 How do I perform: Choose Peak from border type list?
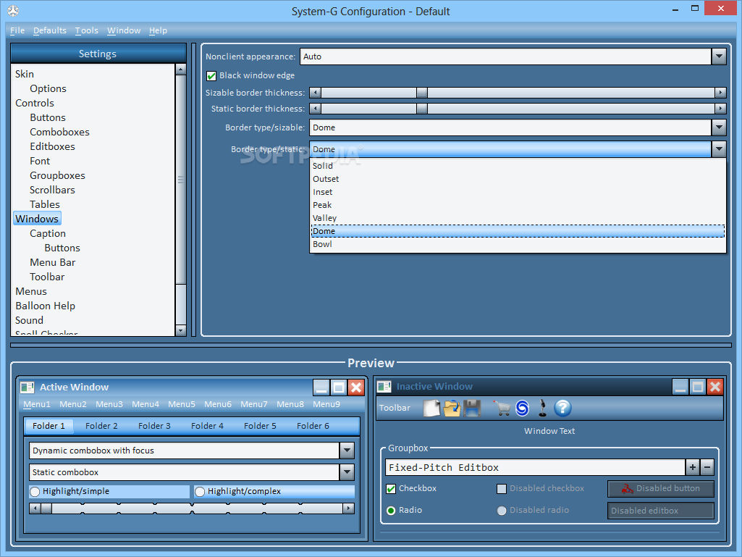pyautogui.click(x=518, y=205)
